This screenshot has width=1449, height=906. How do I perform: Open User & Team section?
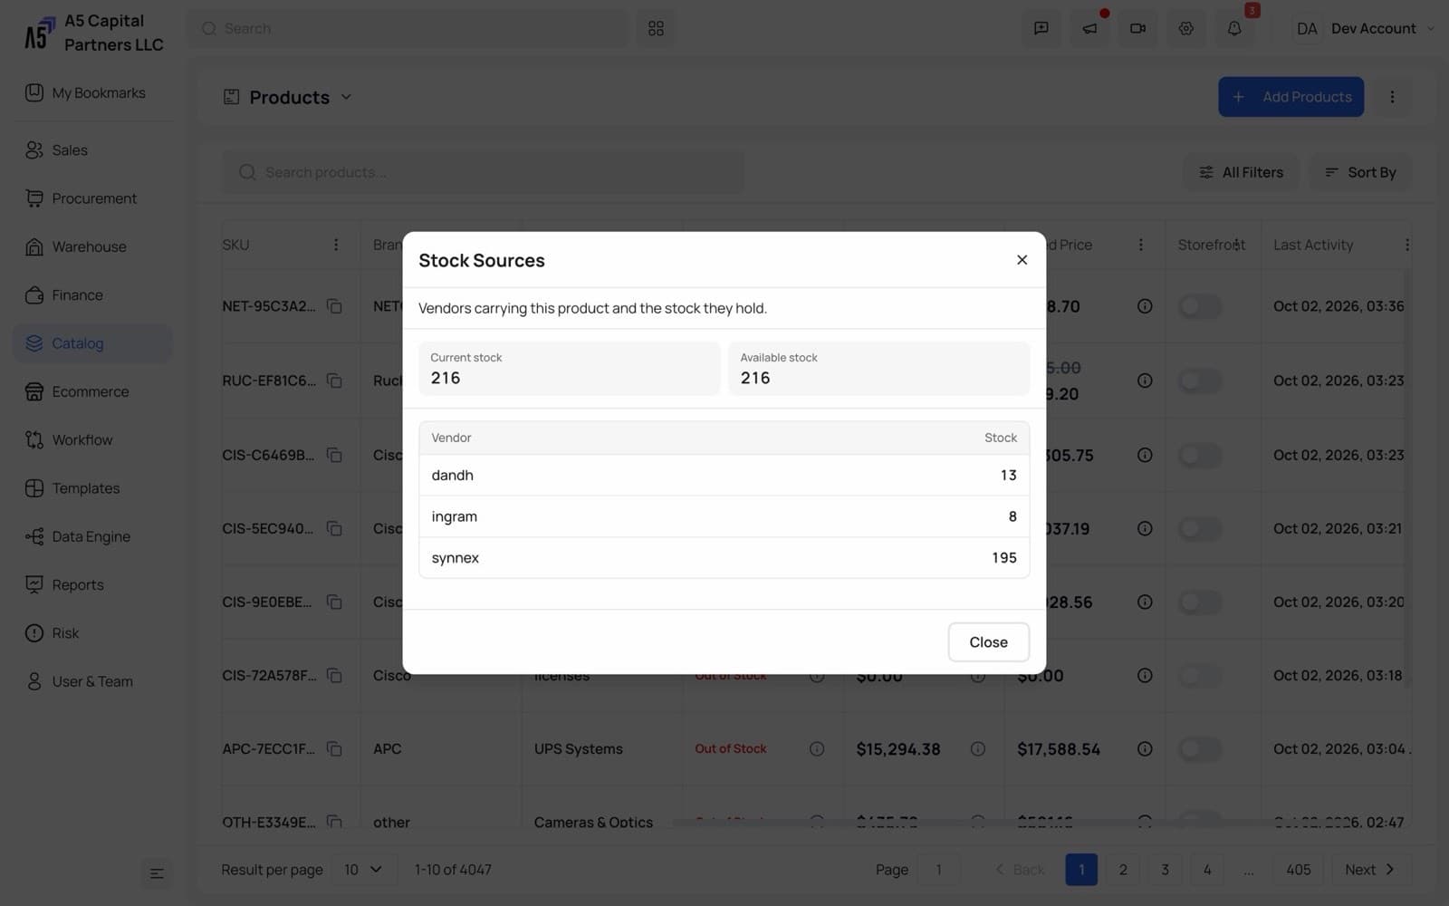coord(92,681)
